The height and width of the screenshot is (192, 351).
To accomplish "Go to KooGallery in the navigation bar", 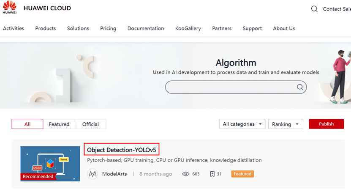I will [x=188, y=28].
